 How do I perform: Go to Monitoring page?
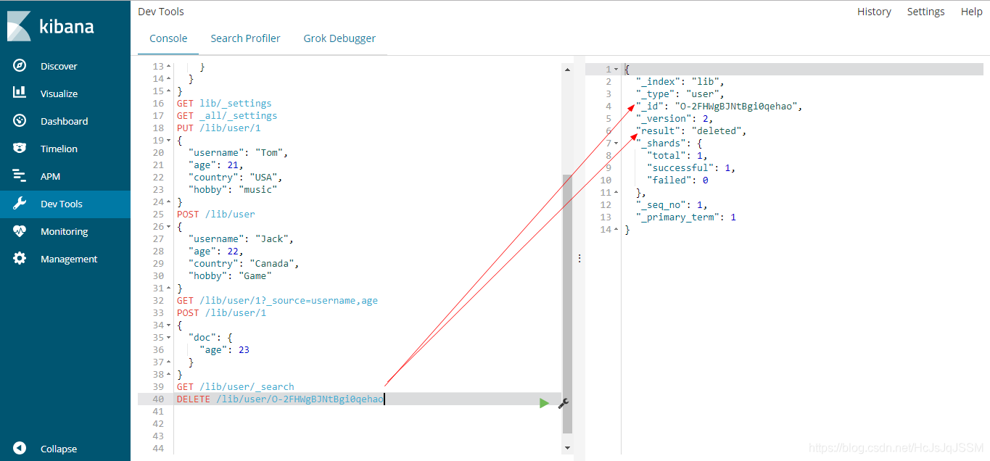coord(64,231)
